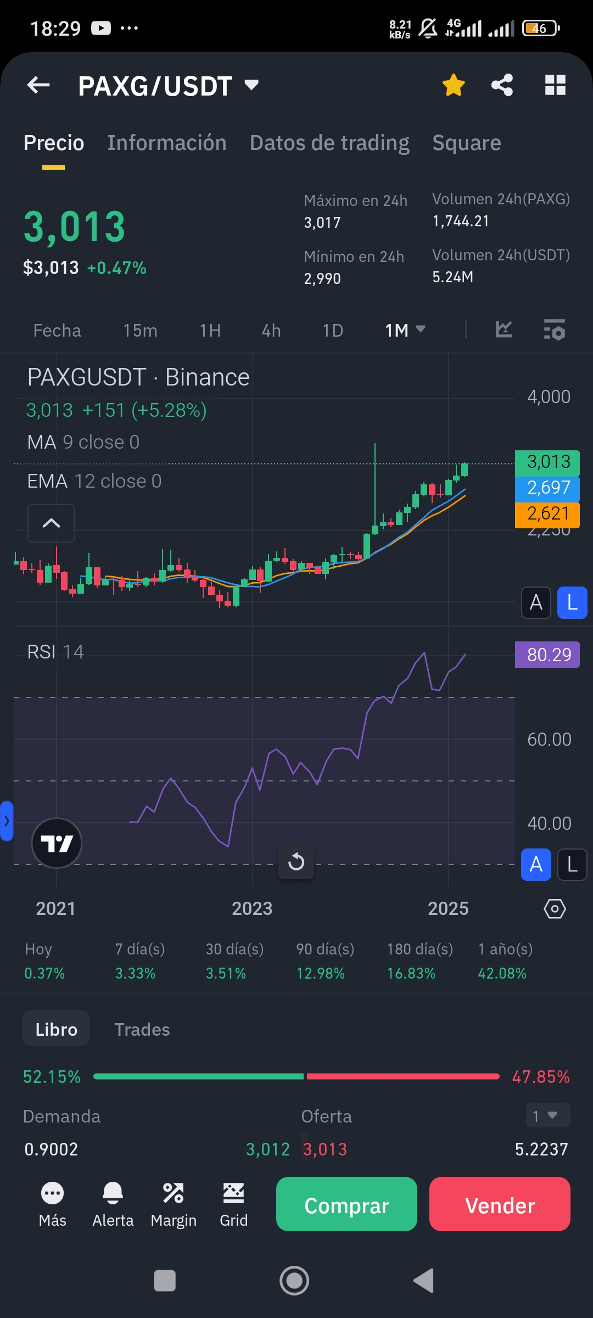Click the 3,012 bid price
The width and height of the screenshot is (593, 1318).
coord(267,1149)
